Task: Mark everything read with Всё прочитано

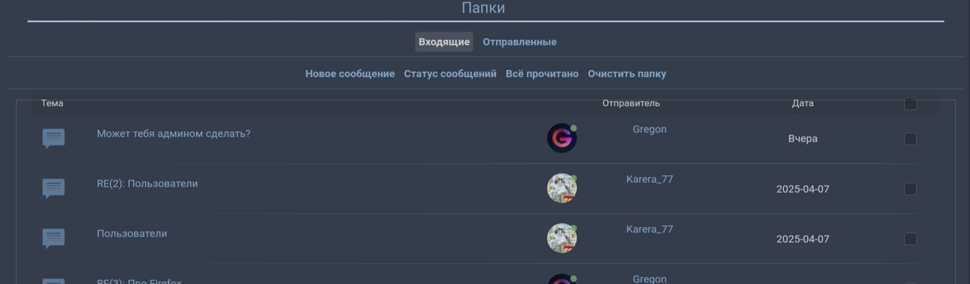Action: coord(542,74)
